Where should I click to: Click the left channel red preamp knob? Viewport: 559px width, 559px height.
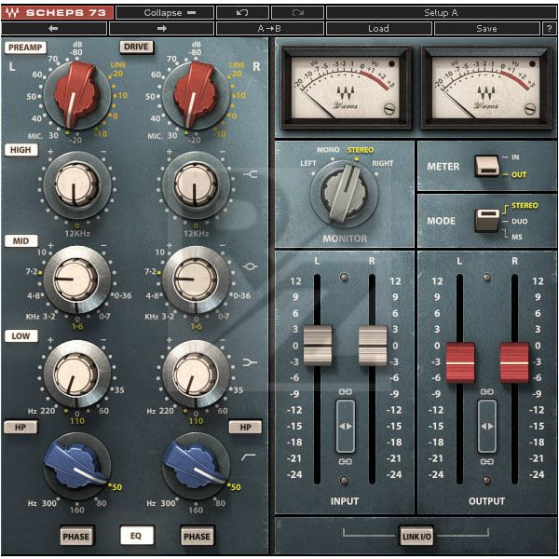point(76,94)
